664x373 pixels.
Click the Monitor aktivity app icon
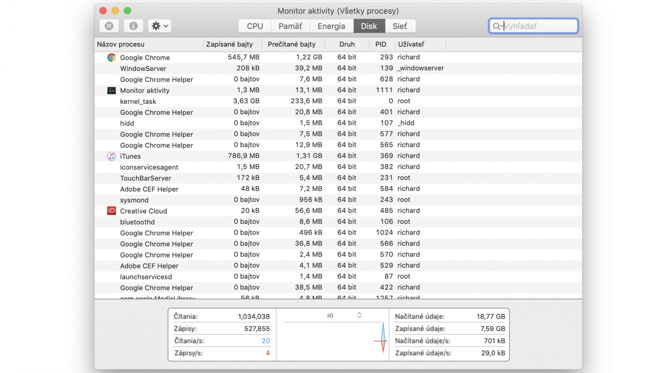[111, 90]
